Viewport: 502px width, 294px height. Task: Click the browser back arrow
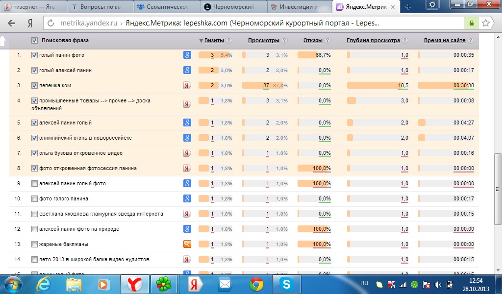[x=12, y=24]
